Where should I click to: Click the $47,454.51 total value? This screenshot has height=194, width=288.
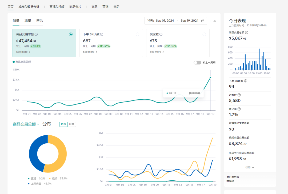26,41
